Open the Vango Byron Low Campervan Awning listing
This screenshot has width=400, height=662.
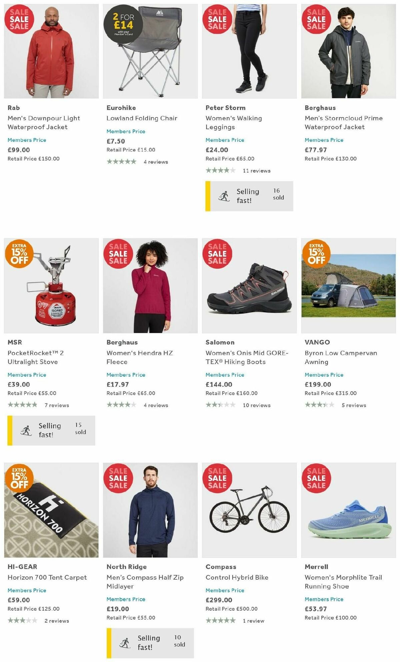coord(341,357)
